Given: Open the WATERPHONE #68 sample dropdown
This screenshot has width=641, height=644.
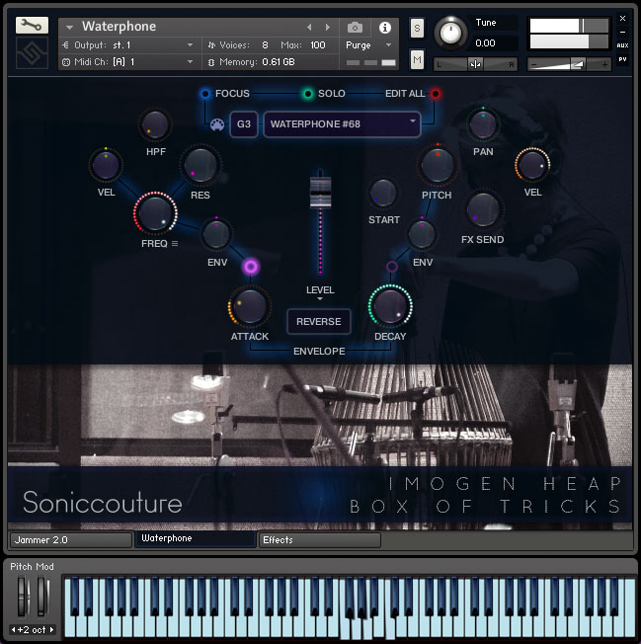Looking at the screenshot, I should click(x=342, y=124).
